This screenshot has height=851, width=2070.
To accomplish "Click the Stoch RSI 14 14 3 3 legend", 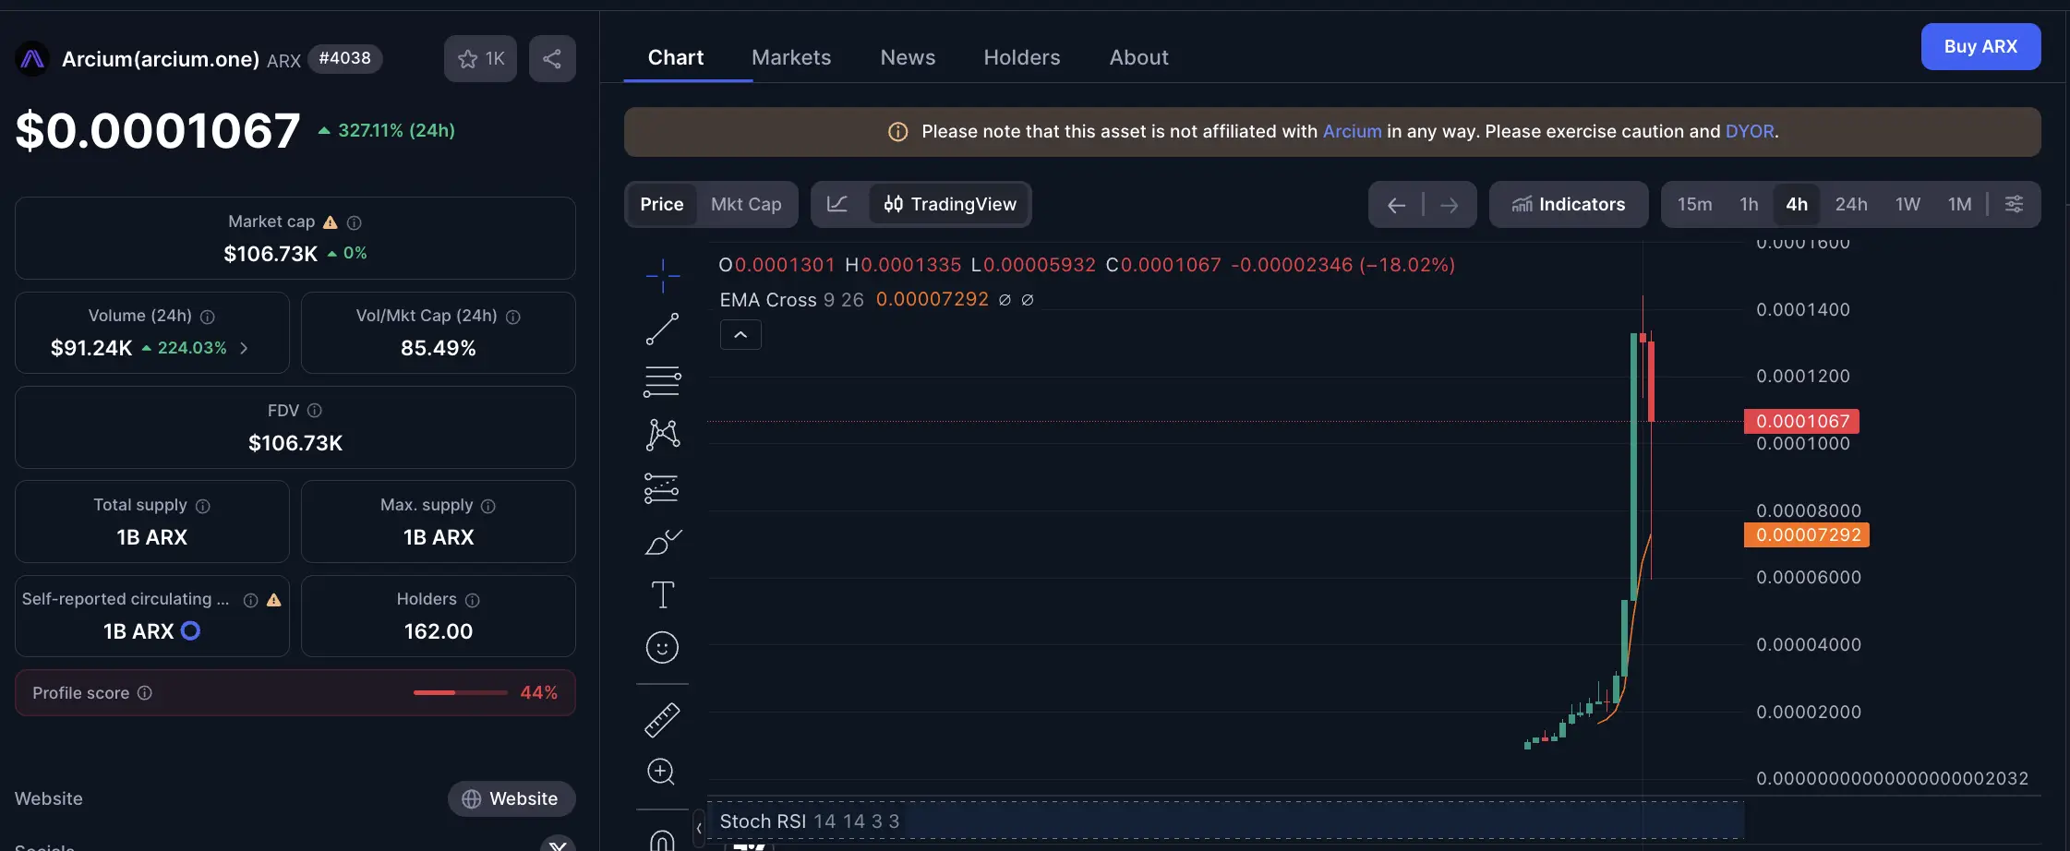I will coord(809,821).
